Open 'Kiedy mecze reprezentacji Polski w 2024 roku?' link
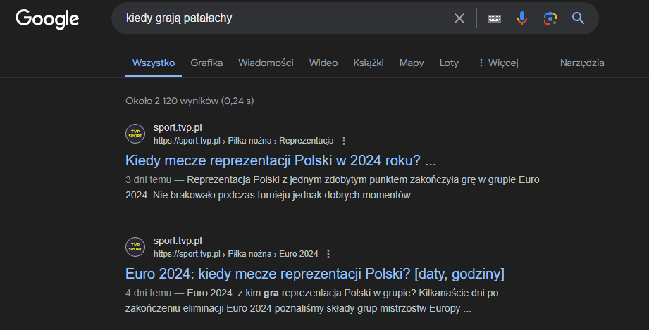The width and height of the screenshot is (649, 330). tap(280, 160)
